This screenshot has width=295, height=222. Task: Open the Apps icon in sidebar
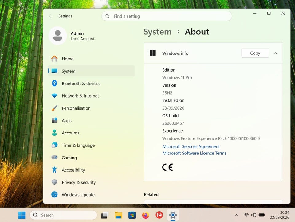54,120
